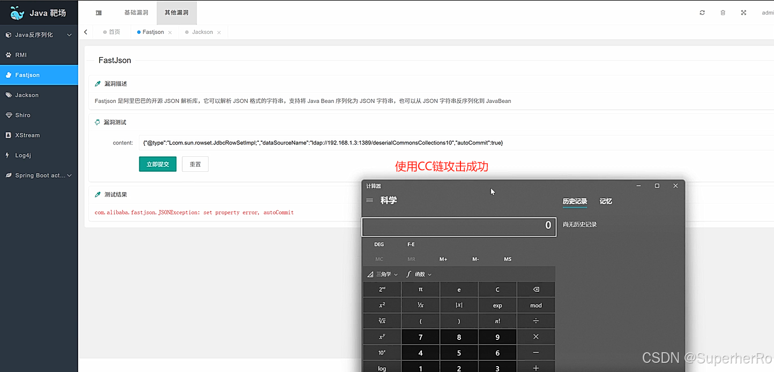Click the calculator x to the y key
This screenshot has height=372, width=774.
click(x=382, y=337)
